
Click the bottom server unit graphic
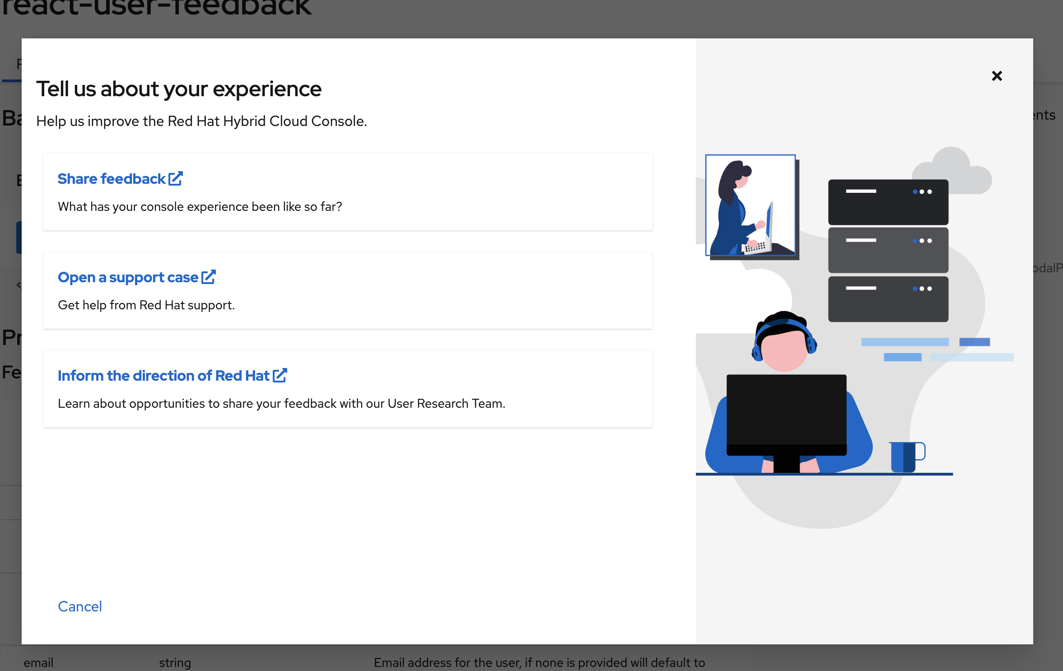click(888, 299)
